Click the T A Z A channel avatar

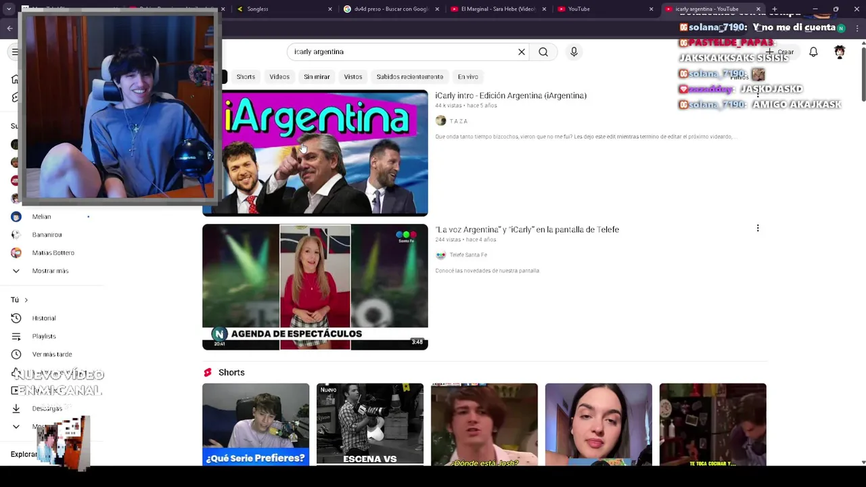point(441,121)
